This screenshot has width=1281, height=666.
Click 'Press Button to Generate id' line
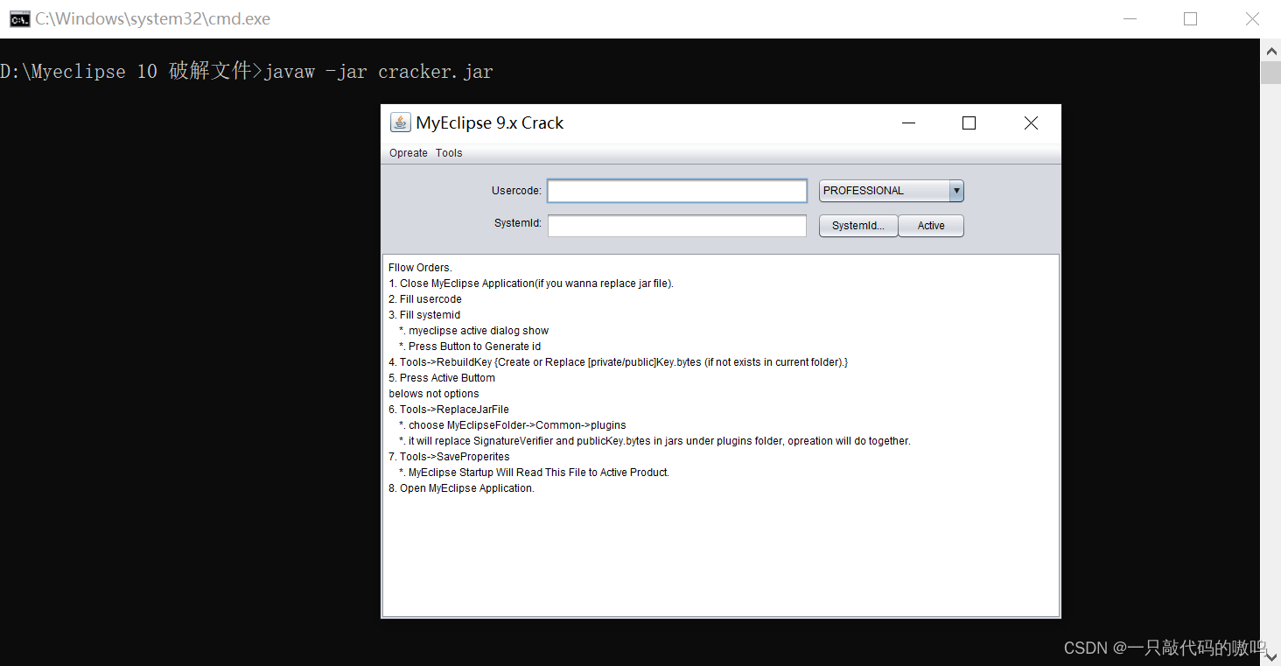469,347
